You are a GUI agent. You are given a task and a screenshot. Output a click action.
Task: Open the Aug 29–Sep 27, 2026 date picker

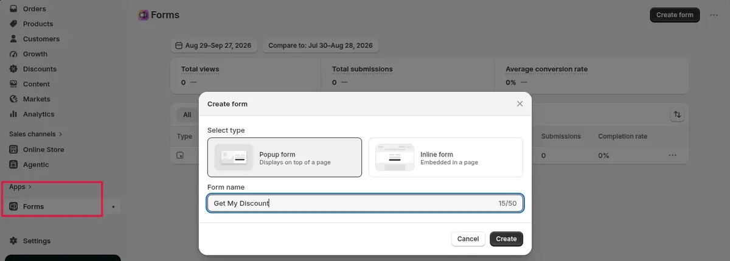(214, 46)
